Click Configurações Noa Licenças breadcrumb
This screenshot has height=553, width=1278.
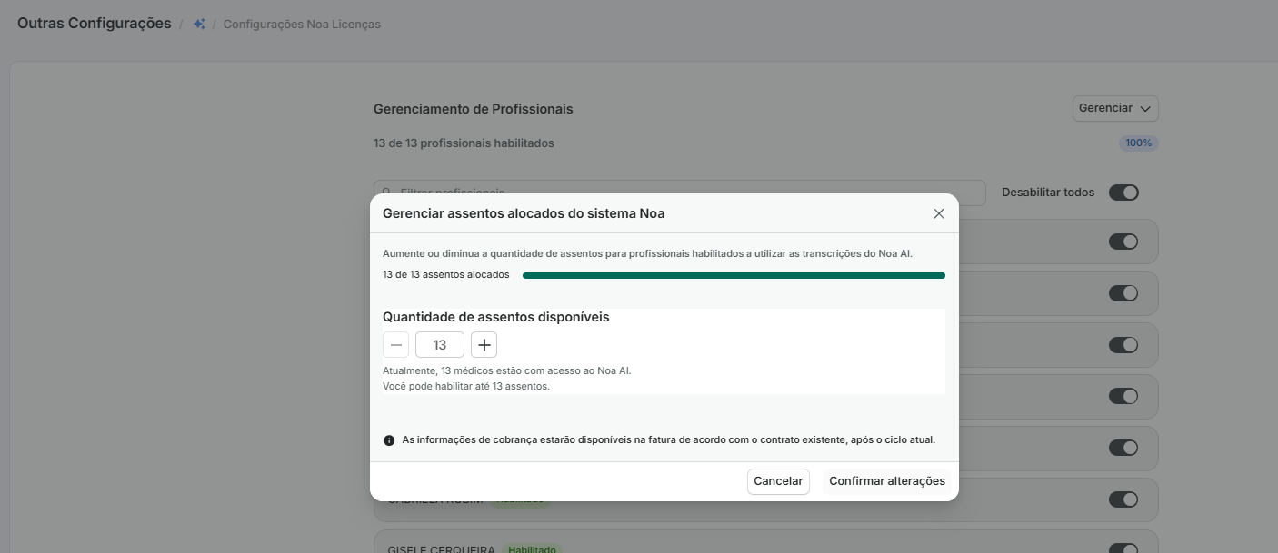[x=302, y=25]
